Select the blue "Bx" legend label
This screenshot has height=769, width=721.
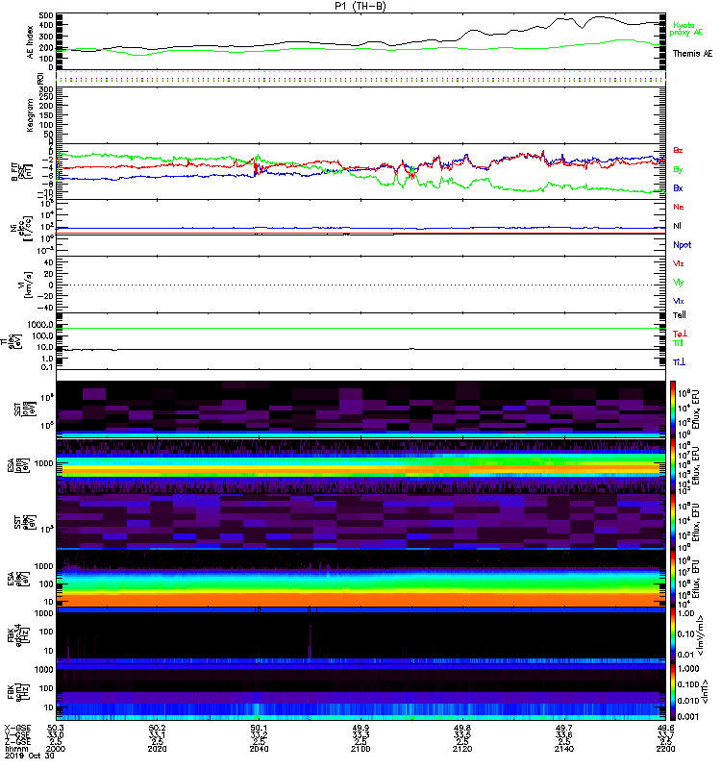click(678, 187)
